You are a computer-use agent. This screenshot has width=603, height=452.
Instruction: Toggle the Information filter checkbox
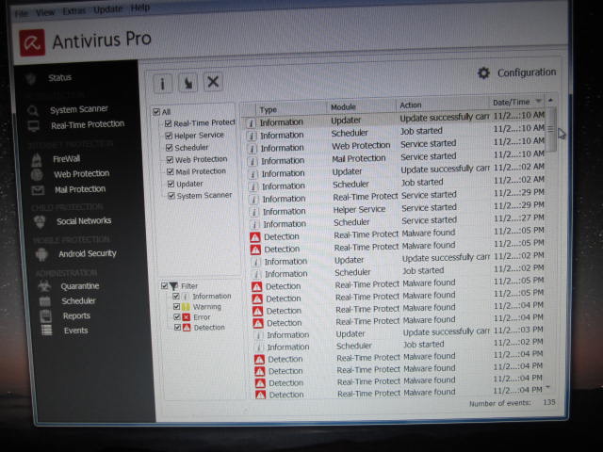[x=176, y=297]
